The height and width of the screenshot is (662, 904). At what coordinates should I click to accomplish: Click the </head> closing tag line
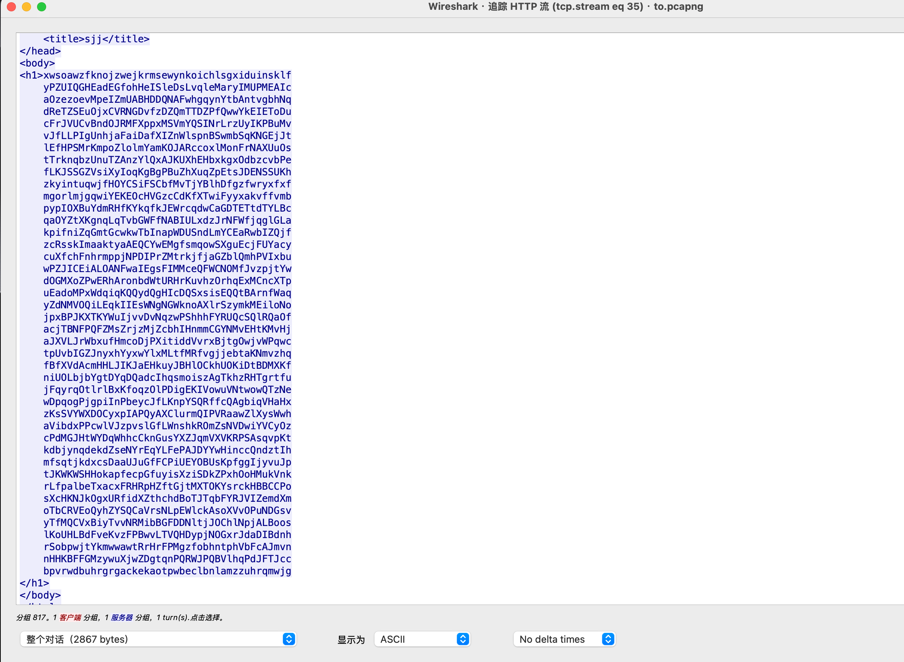[x=40, y=51]
